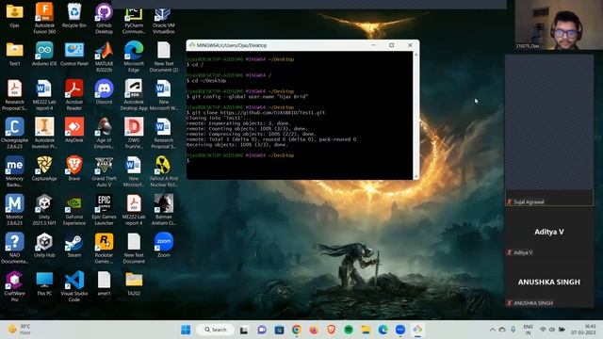The image size is (603, 339).
Task: Open the Fallout A Post Nuclear icon
Action: (x=163, y=171)
